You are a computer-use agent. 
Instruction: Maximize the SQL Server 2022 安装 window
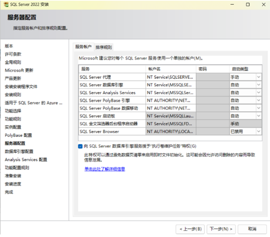coord(248,5)
